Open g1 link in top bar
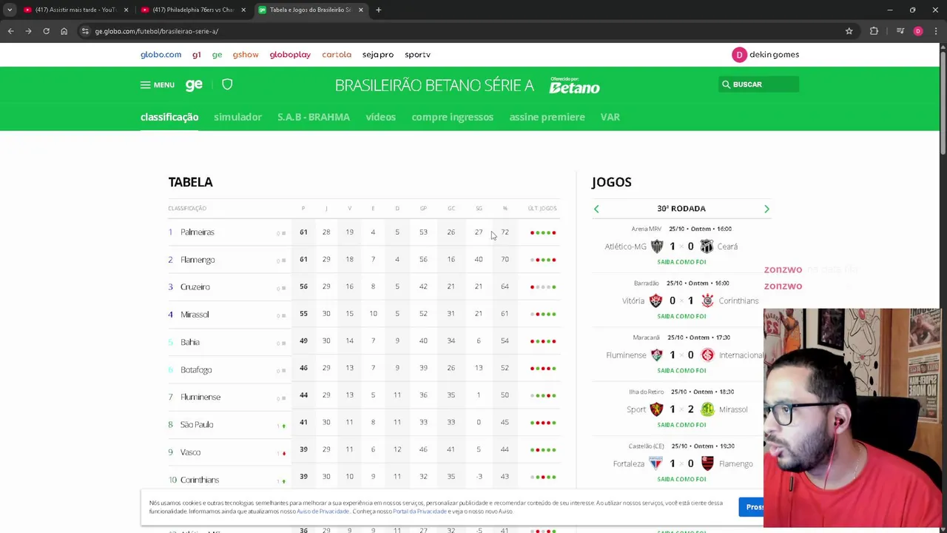The height and width of the screenshot is (533, 947). [196, 54]
